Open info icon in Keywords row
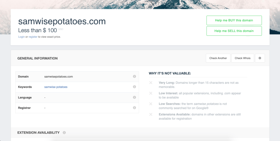Image resolution: width=280 pixels, height=141 pixels. (x=134, y=87)
